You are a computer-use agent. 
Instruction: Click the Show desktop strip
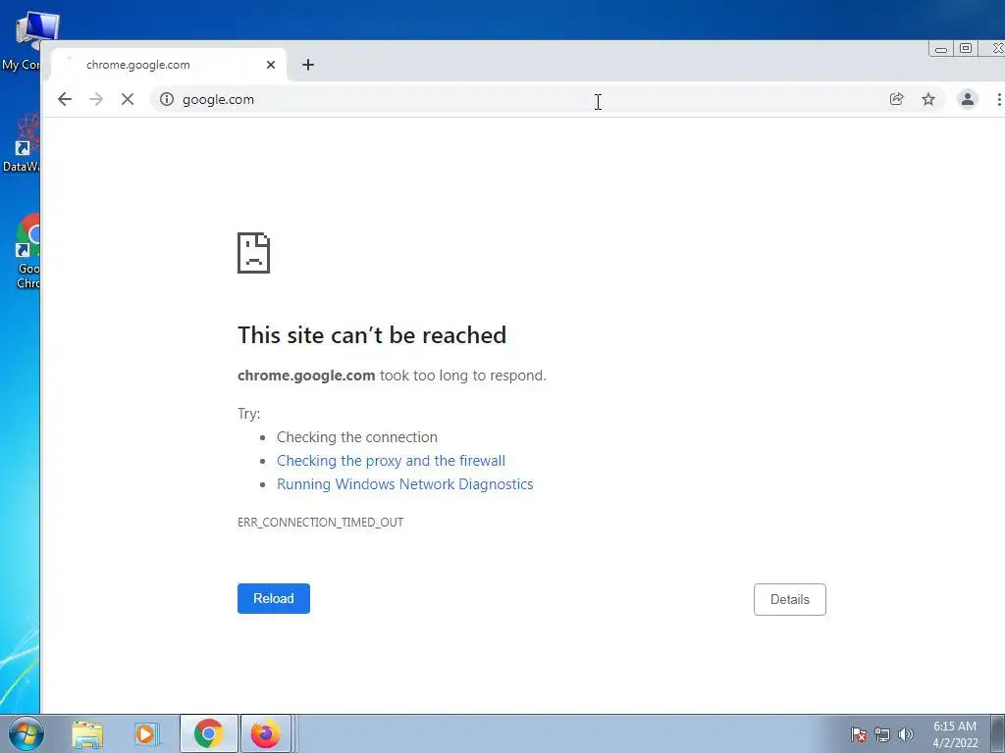click(997, 733)
